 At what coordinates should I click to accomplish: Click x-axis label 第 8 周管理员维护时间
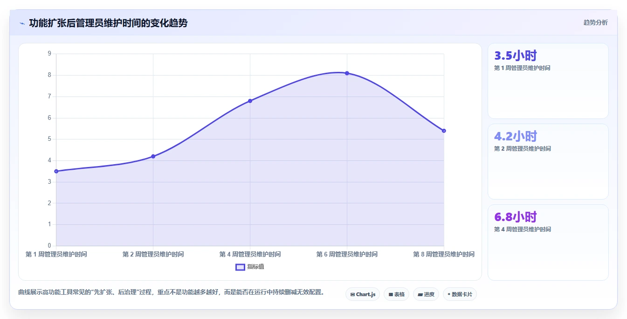(x=444, y=254)
